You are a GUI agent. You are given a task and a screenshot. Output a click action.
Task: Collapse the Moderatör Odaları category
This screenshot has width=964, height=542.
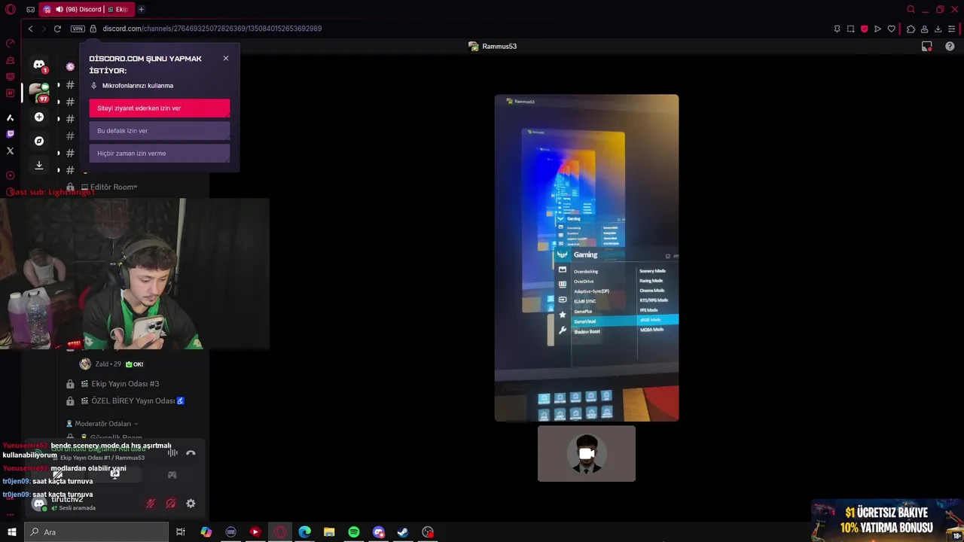pyautogui.click(x=102, y=423)
